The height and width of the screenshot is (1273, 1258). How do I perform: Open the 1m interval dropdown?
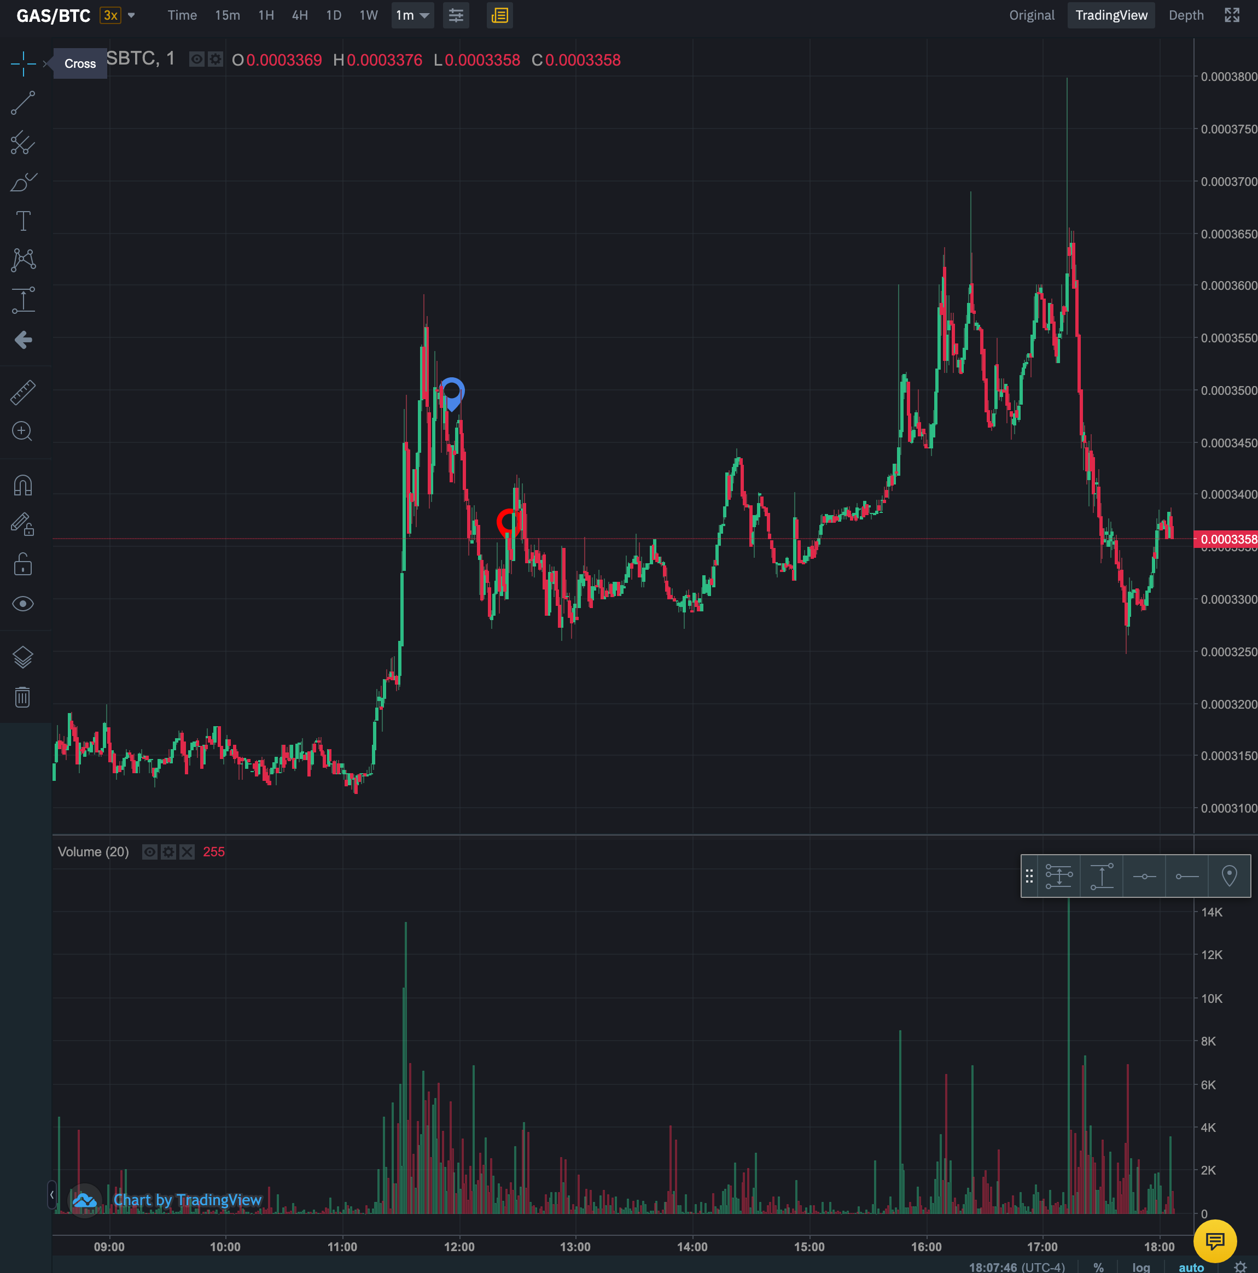(412, 15)
